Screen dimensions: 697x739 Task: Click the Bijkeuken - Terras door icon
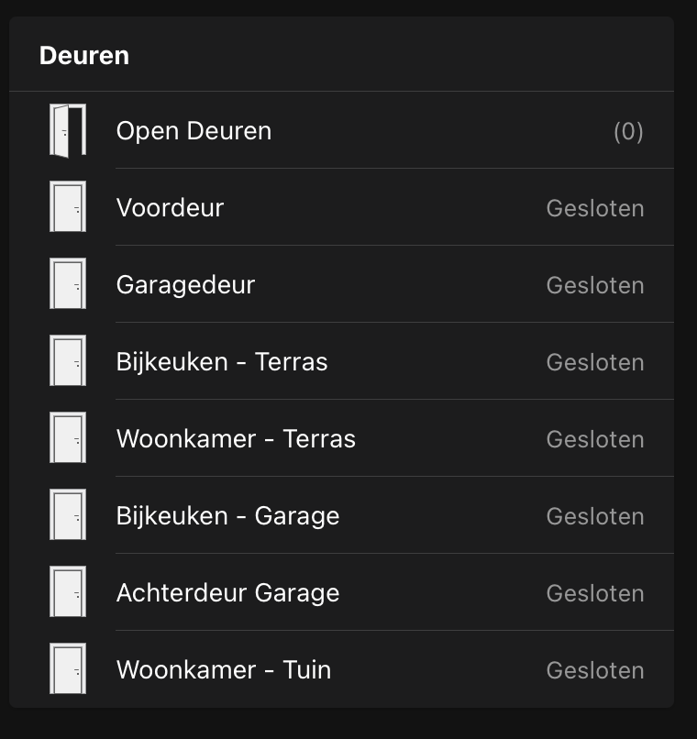pyautogui.click(x=67, y=361)
